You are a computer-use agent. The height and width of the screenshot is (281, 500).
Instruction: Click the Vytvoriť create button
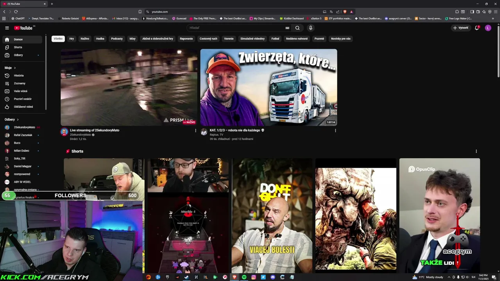(x=461, y=28)
